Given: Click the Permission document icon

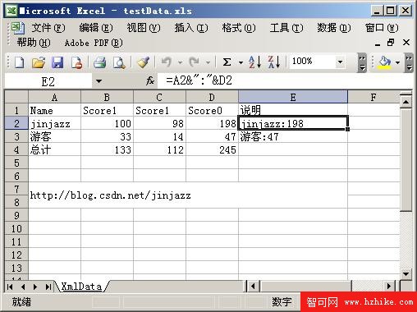Looking at the screenshot, I should pyautogui.click(x=77, y=62).
